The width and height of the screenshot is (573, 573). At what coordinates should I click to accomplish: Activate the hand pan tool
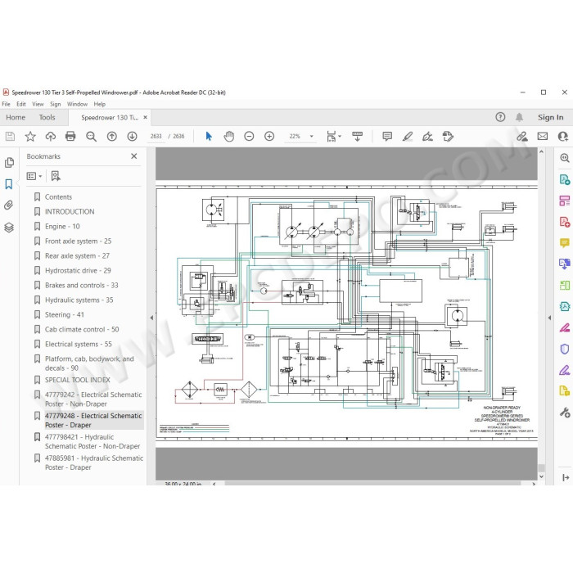click(228, 137)
